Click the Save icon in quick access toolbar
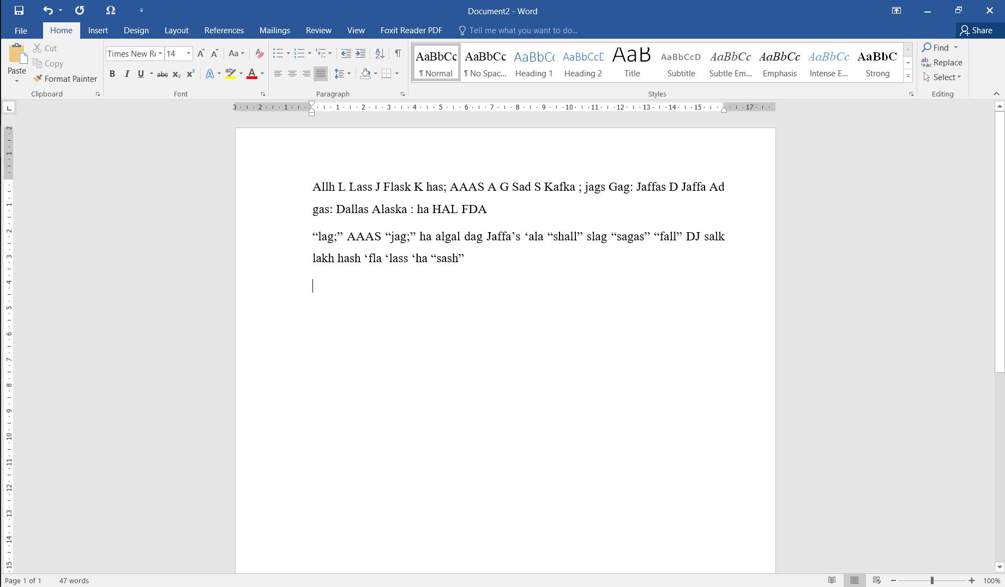The image size is (1005, 587). tap(19, 10)
